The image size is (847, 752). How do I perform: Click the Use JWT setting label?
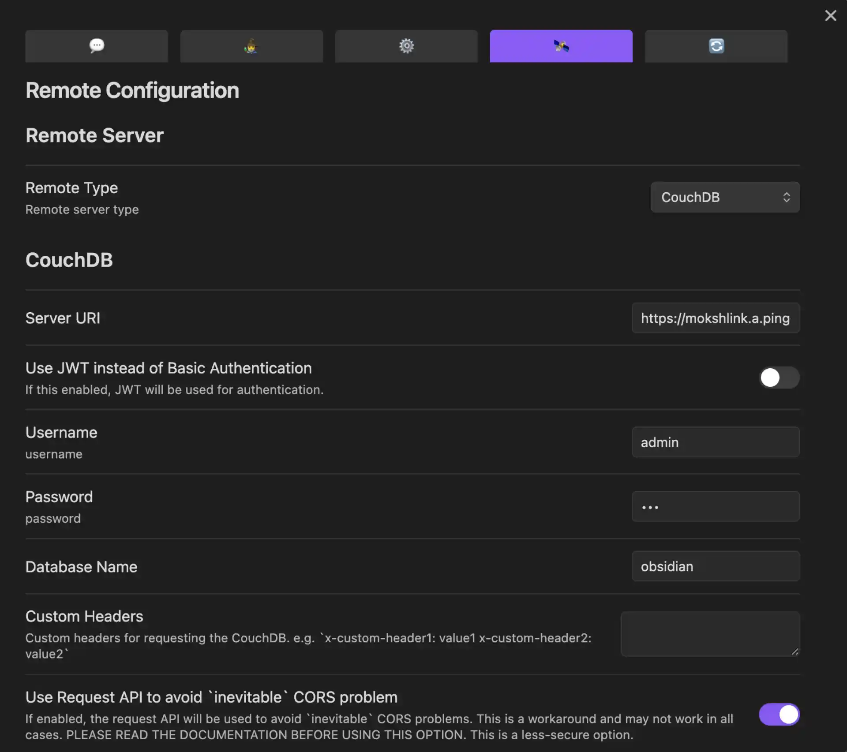pos(169,368)
